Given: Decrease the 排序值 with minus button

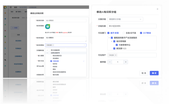Looking at the screenshot, I should tap(110, 62).
